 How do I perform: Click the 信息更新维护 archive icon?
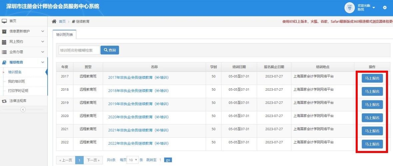[4, 31]
